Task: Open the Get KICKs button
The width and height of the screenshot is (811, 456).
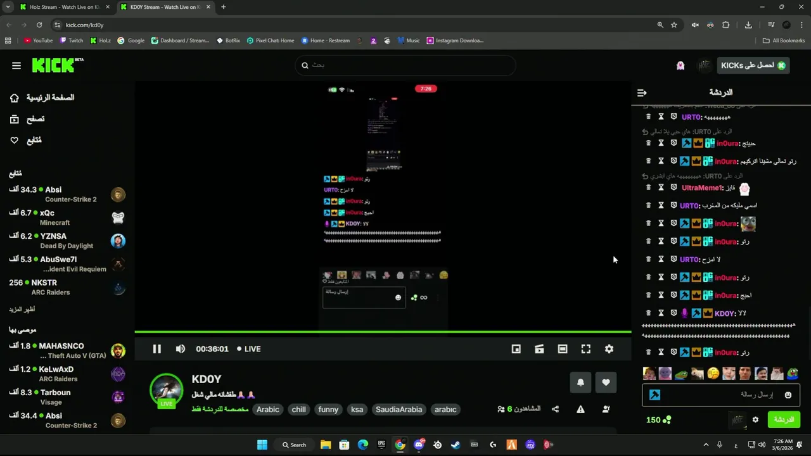Action: (753, 65)
